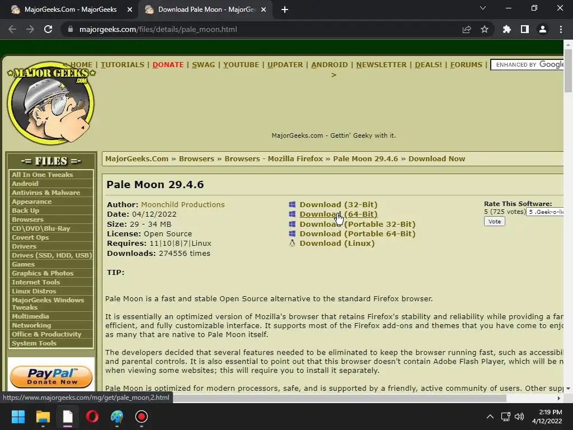The height and width of the screenshot is (430, 573).
Task: View site info via the padlock icon
Action: point(71,29)
